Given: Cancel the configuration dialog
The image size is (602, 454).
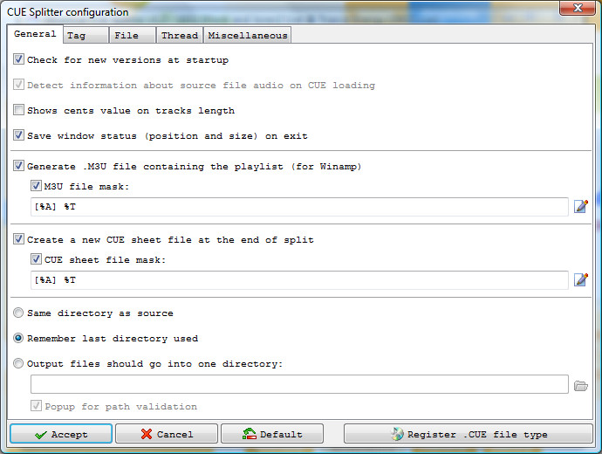Looking at the screenshot, I should 167,434.
